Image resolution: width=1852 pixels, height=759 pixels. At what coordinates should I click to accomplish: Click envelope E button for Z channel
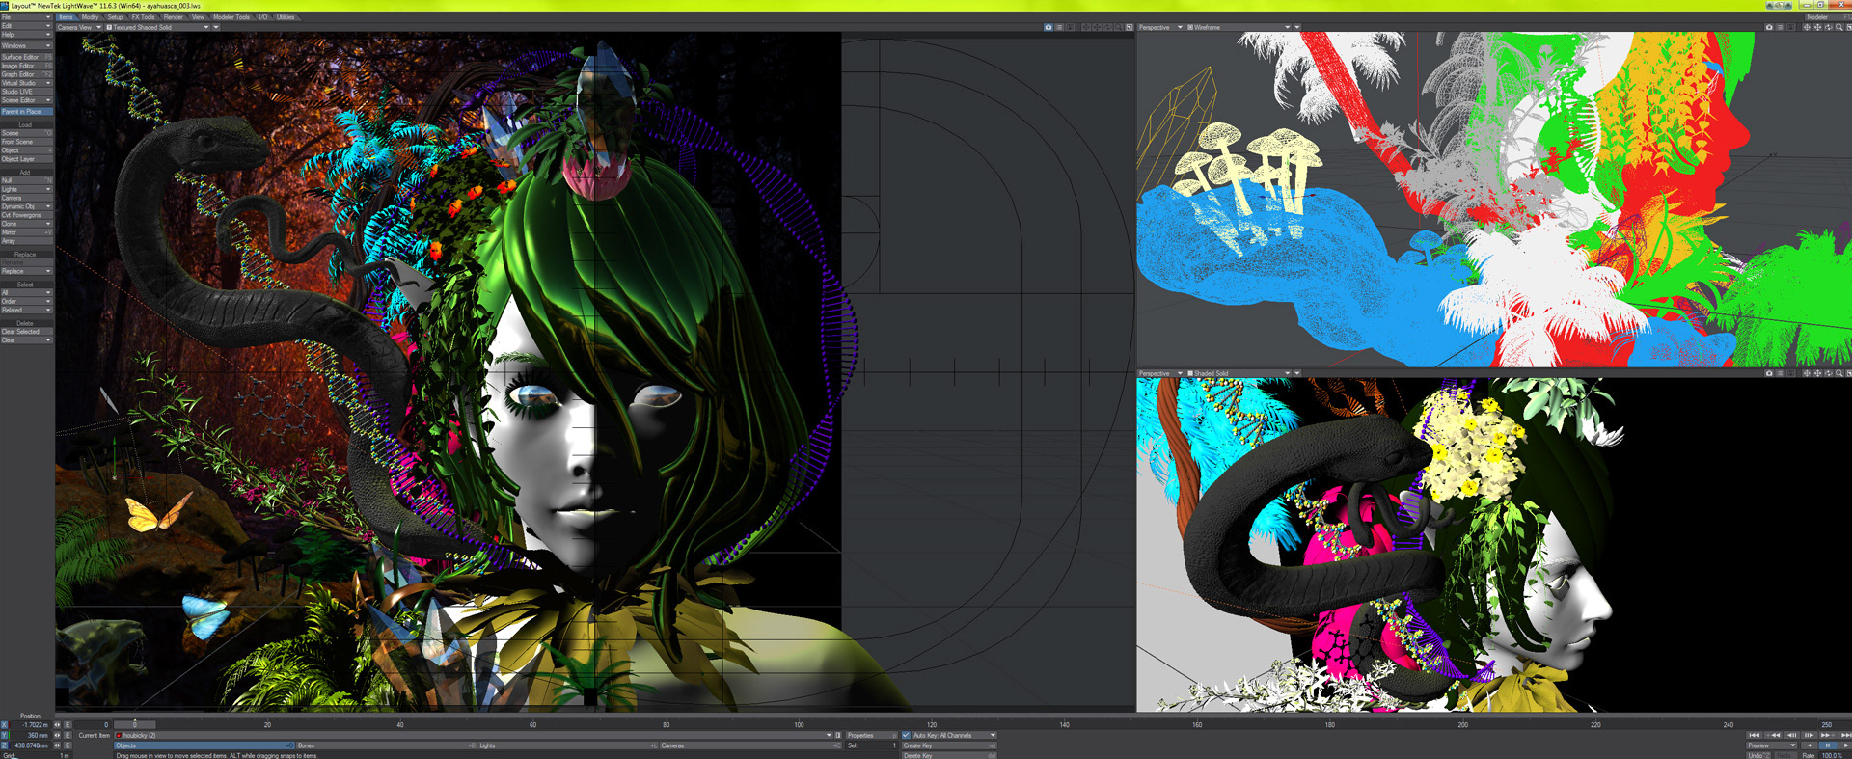(68, 745)
